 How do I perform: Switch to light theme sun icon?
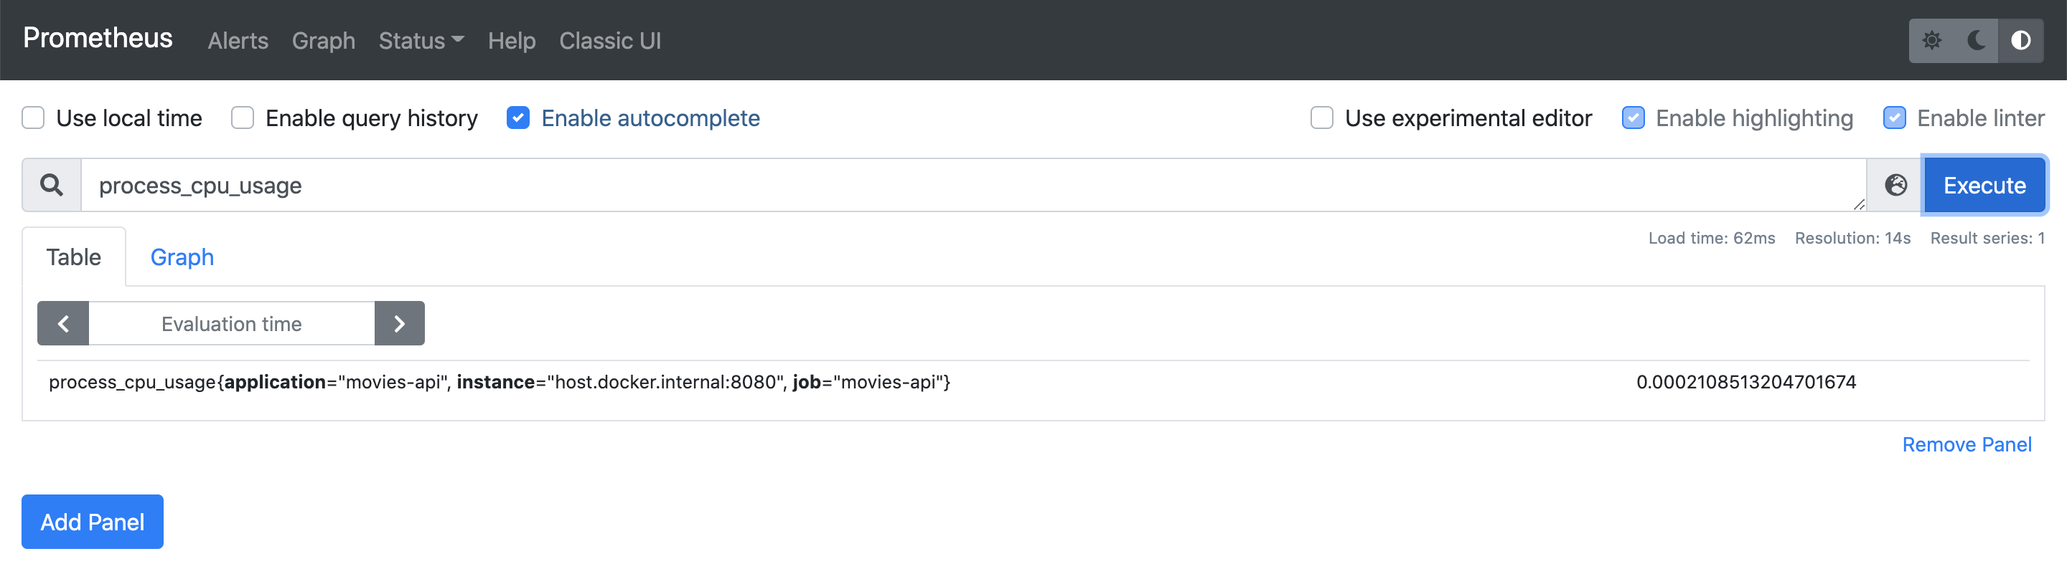pyautogui.click(x=1932, y=40)
